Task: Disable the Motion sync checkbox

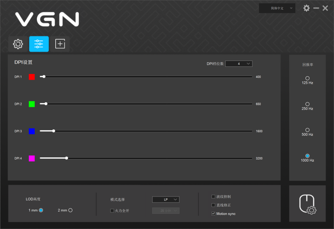Action: pos(213,214)
